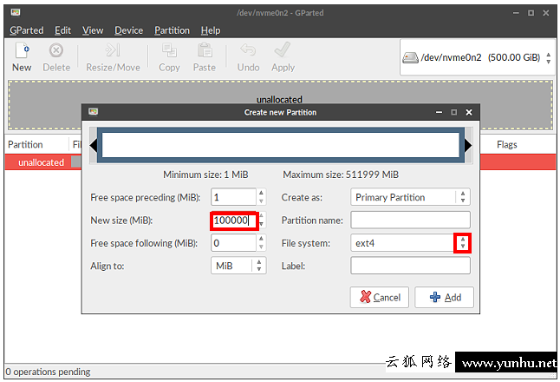This screenshot has width=560, height=382.
Task: Click the Cancel button
Action: click(x=380, y=297)
